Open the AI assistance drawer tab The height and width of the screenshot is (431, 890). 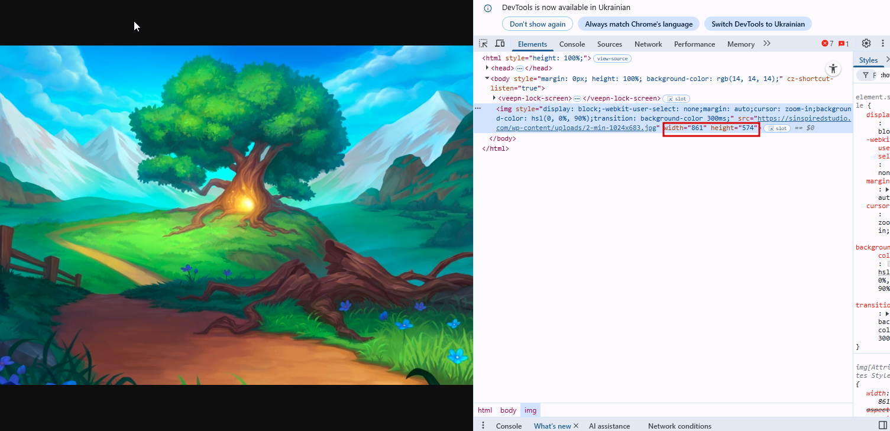609,426
